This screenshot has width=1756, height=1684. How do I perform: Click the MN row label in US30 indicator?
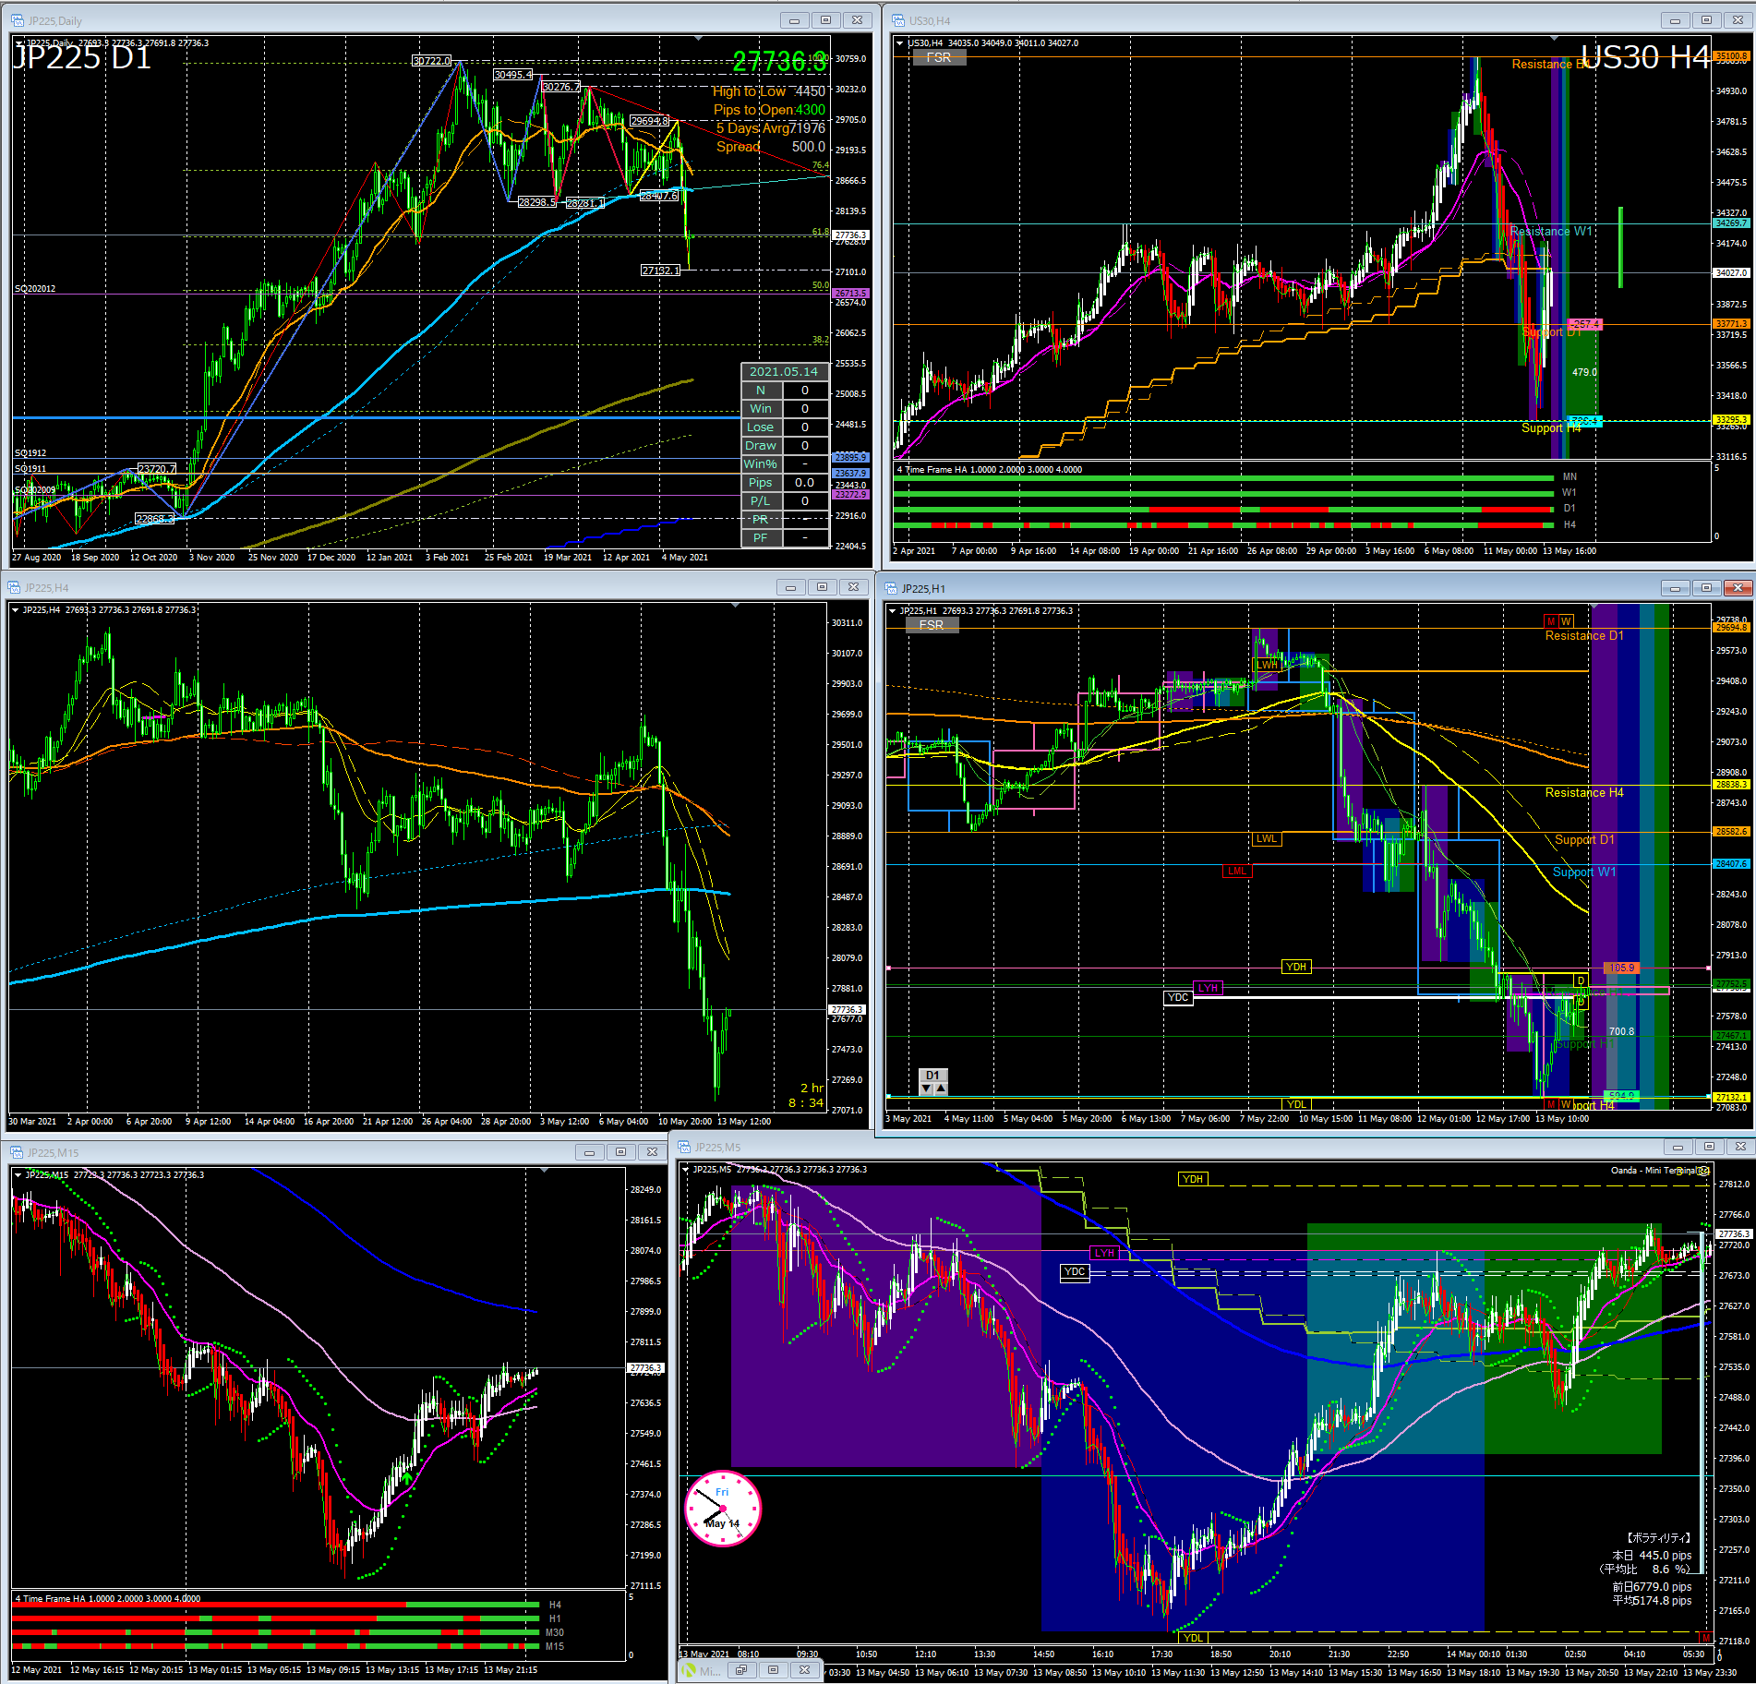point(1570,476)
